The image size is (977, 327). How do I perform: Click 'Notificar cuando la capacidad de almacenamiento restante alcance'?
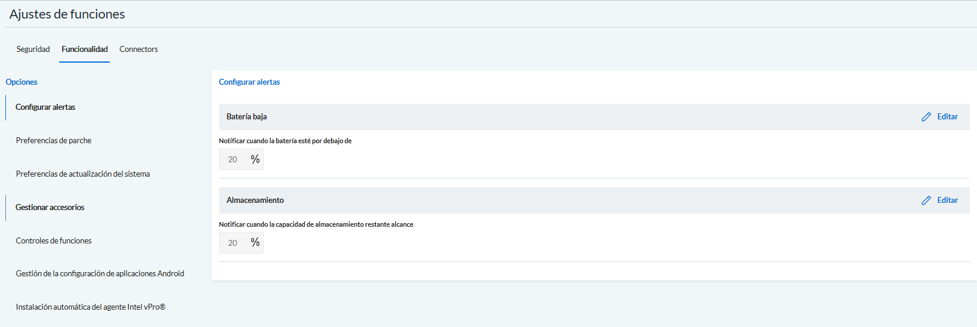point(316,225)
